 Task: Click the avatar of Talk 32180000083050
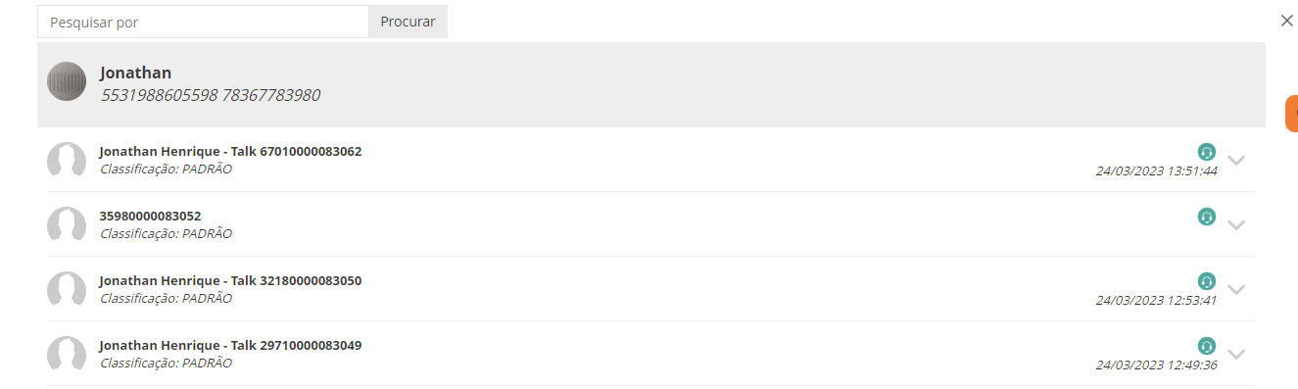67,289
